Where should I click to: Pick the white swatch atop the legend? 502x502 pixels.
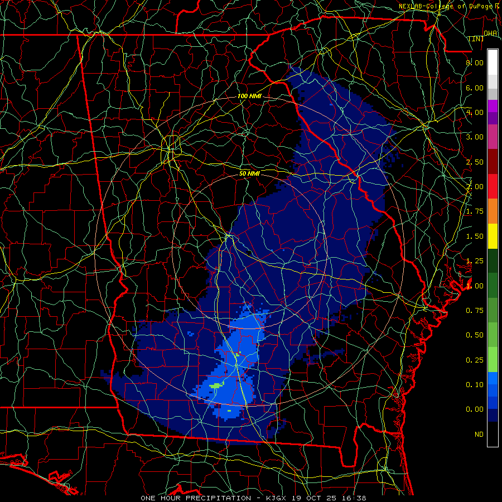tap(493, 62)
